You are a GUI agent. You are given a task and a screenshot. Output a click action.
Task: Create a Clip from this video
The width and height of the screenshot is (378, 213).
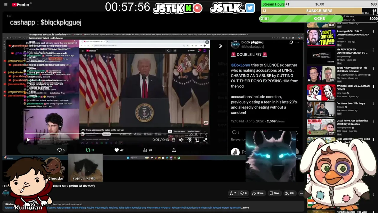tap(289, 193)
